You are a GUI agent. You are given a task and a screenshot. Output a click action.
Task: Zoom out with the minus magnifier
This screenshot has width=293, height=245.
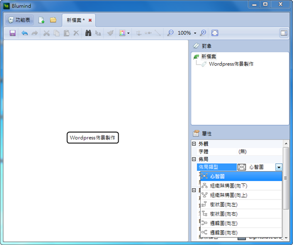(x=170, y=33)
